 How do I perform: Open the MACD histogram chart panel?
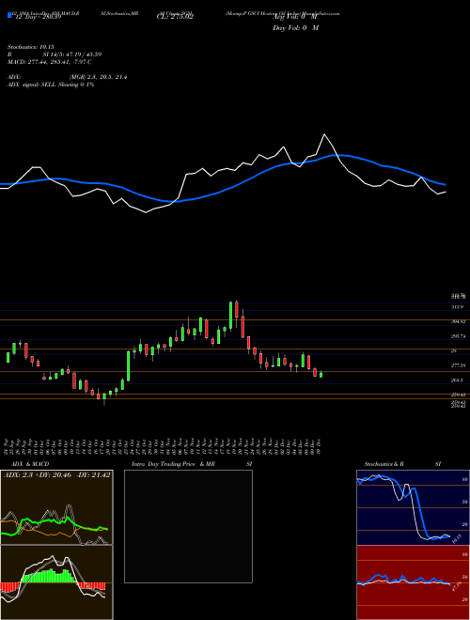[56, 582]
